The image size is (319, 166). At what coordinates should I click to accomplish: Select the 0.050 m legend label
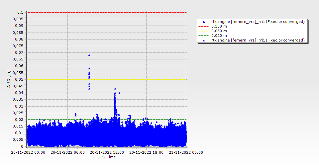click(219, 31)
